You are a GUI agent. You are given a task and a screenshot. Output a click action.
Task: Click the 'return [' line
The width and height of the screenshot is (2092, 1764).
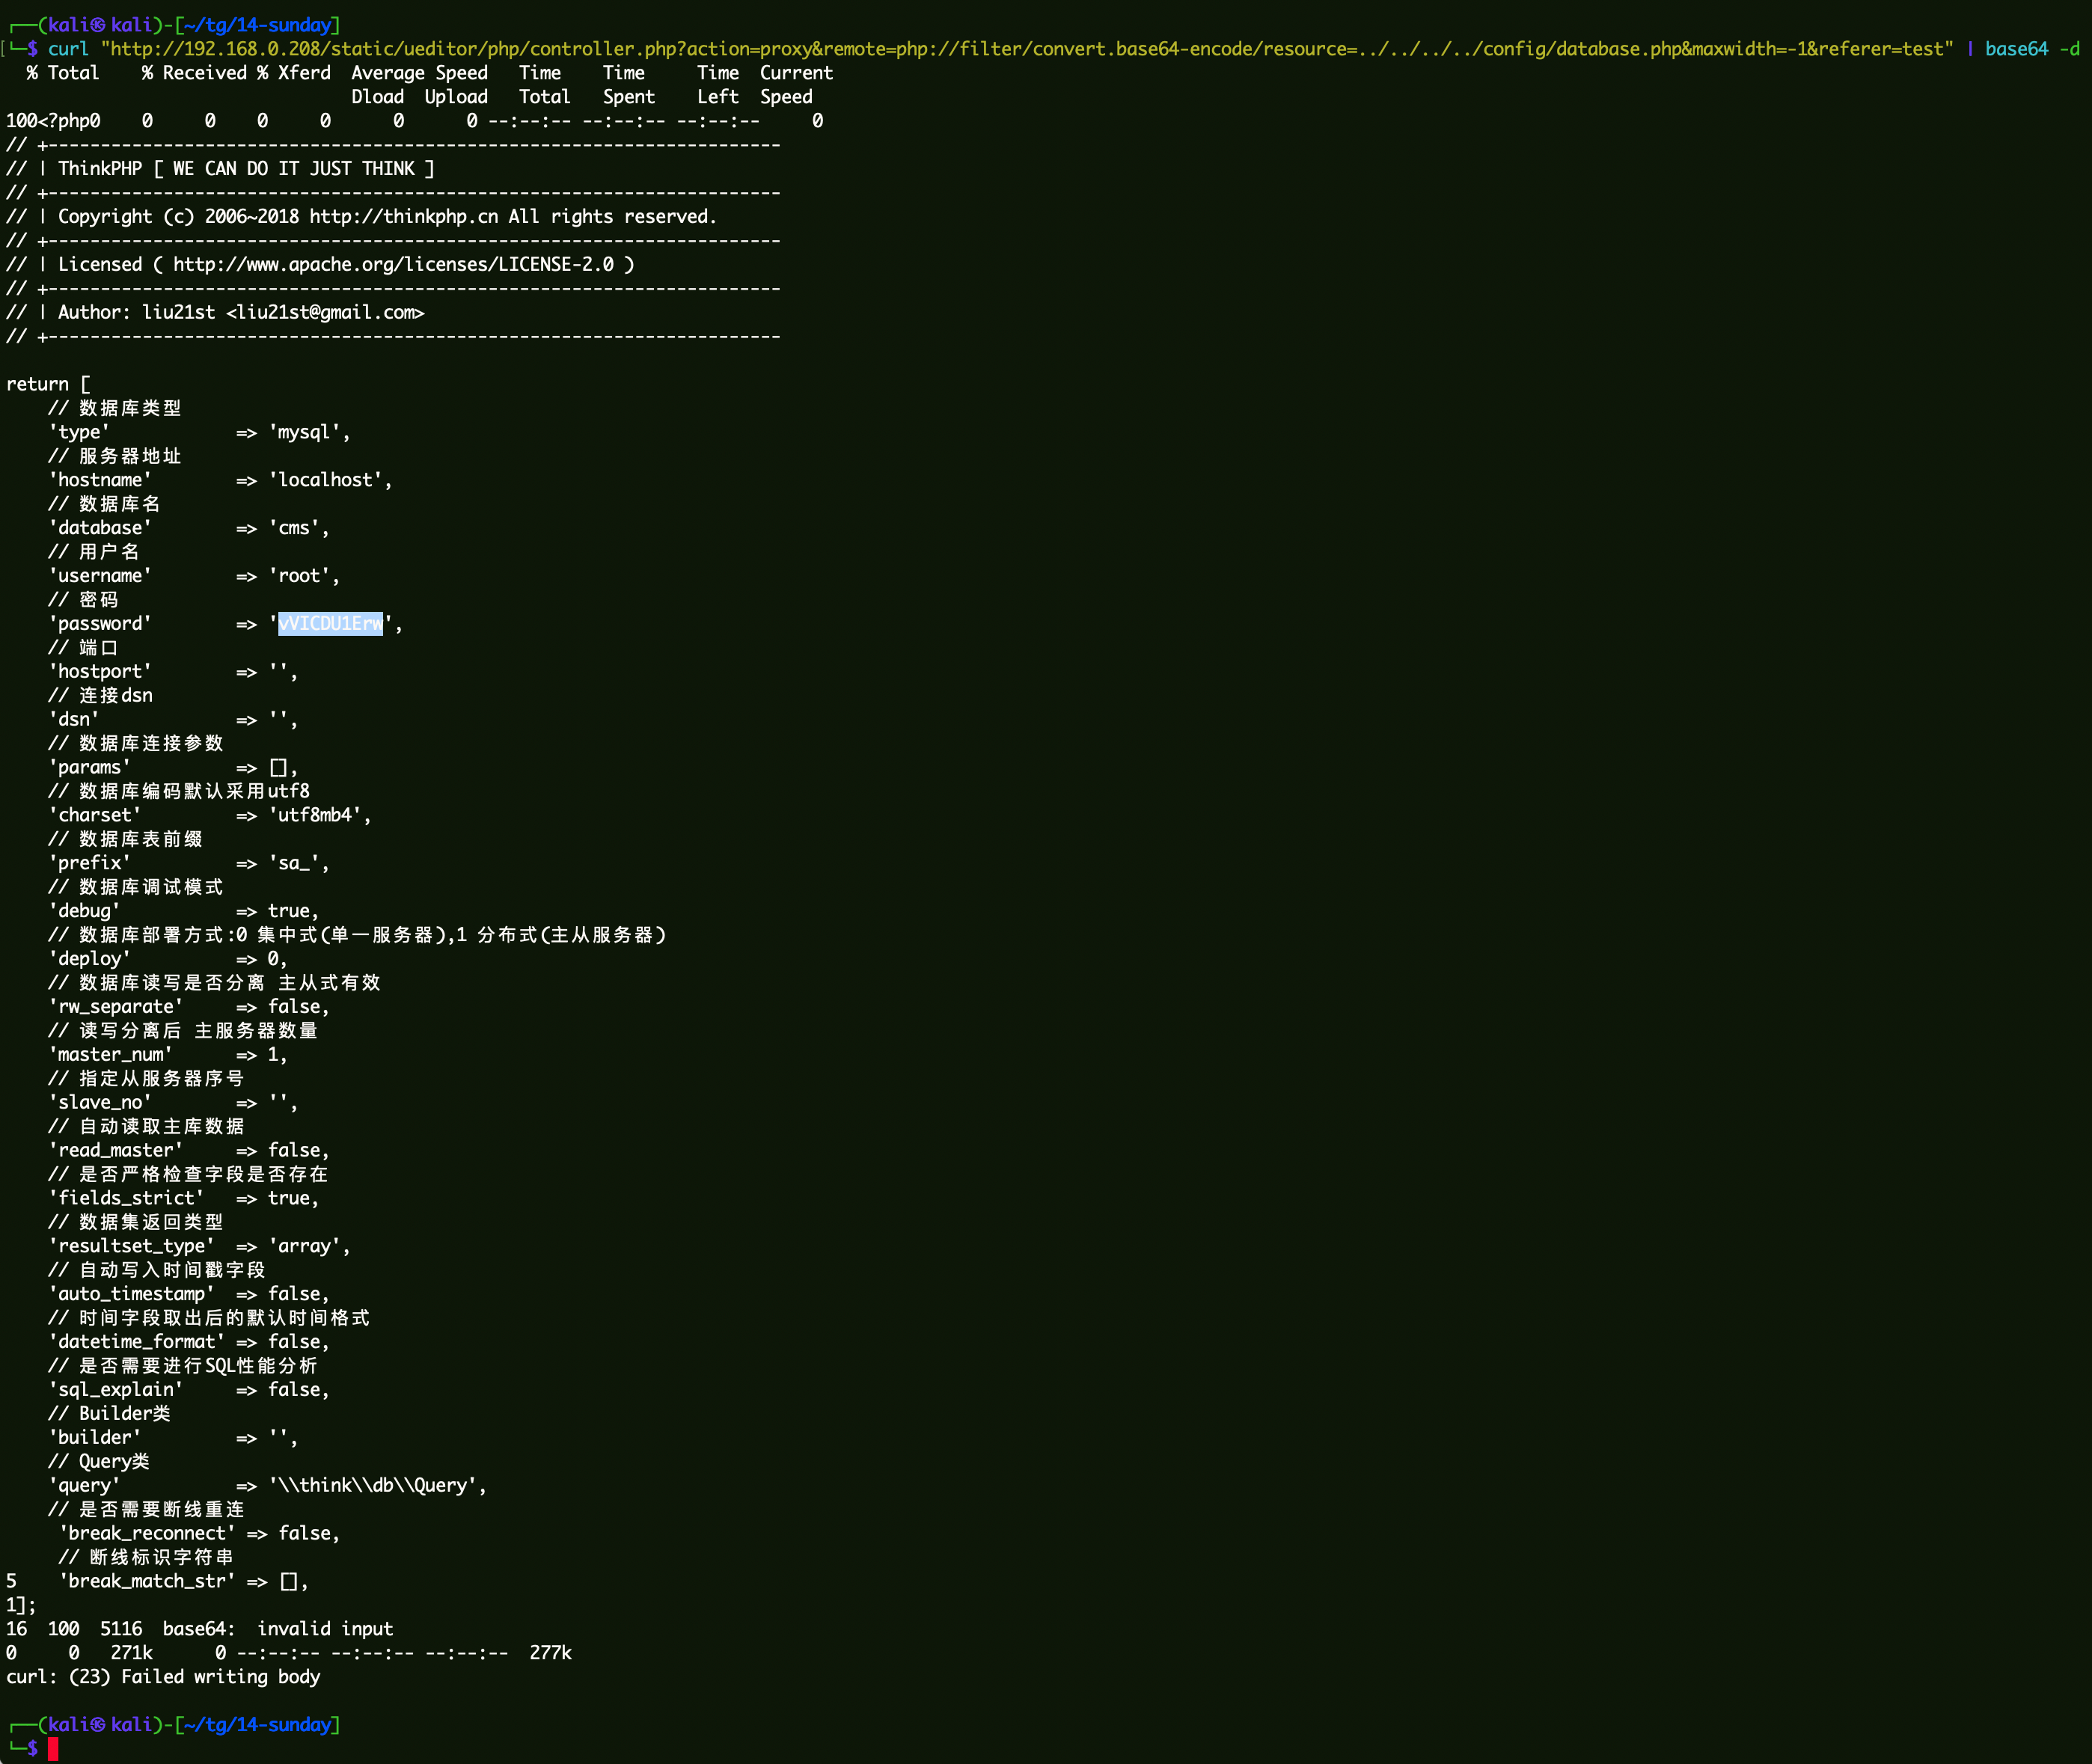pos(48,384)
